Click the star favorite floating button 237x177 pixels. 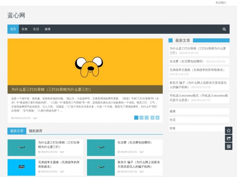(228, 131)
